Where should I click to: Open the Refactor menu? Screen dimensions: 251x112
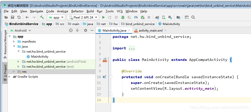78,11
